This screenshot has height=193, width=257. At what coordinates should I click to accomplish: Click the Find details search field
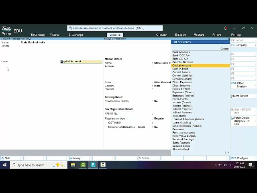tap(115, 28)
